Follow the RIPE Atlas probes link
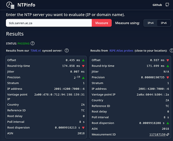173x141 pixels. coord(121,51)
